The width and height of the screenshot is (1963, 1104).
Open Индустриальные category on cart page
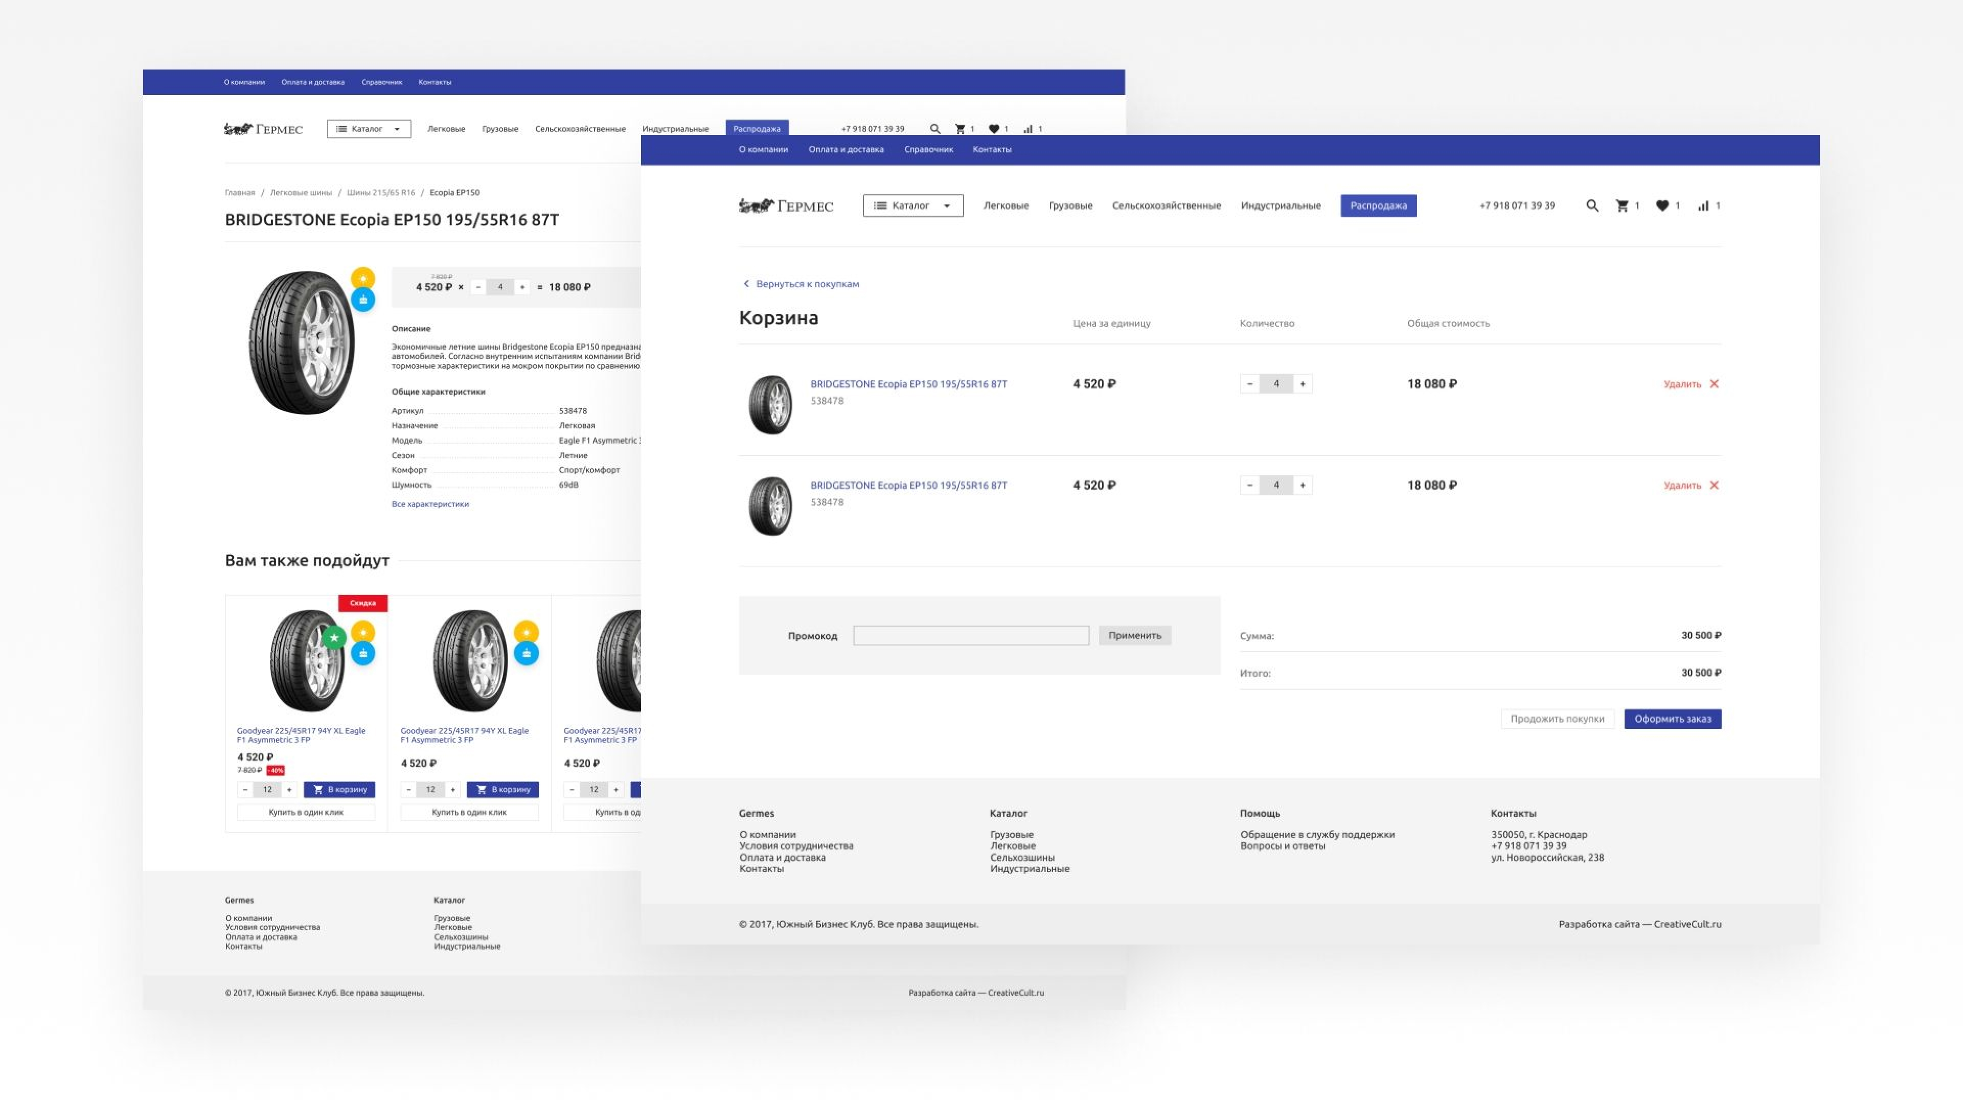click(1280, 205)
